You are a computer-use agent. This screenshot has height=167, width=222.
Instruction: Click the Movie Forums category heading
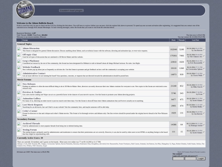point(24,80)
